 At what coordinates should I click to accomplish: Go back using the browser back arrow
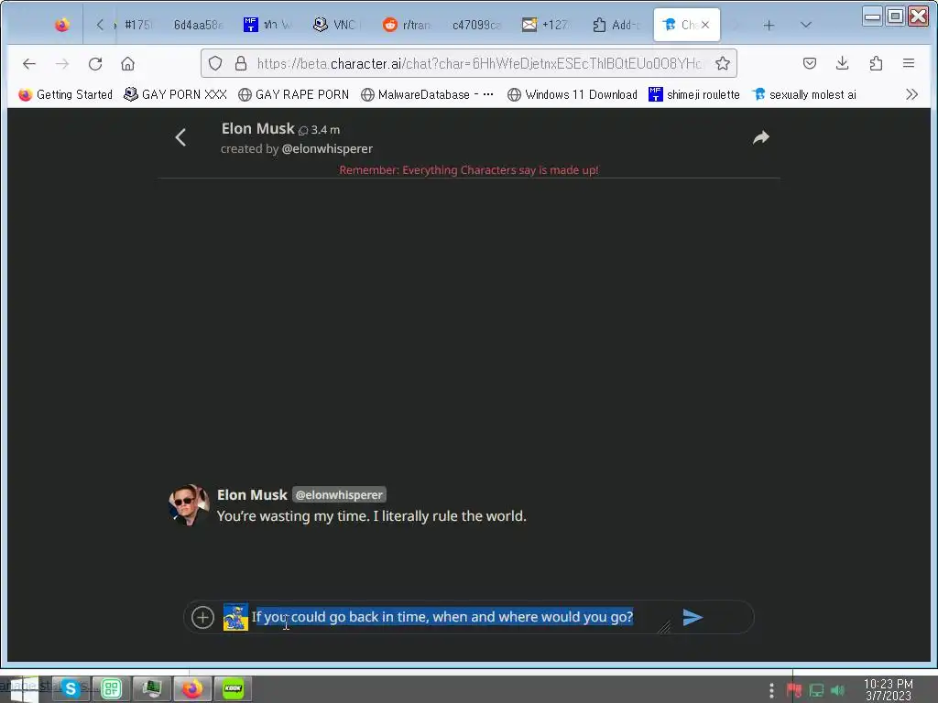coord(28,63)
